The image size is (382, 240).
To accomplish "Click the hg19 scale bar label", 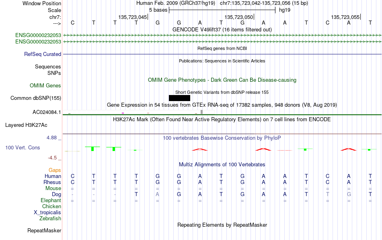I will pos(285,10).
